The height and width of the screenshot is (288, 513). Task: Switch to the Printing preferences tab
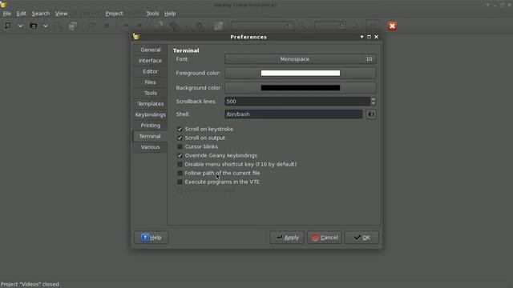pyautogui.click(x=151, y=126)
